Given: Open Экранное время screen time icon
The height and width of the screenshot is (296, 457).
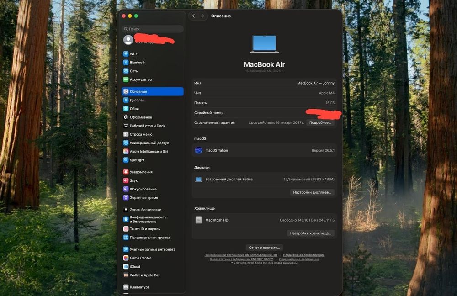Looking at the screenshot, I should (126, 197).
